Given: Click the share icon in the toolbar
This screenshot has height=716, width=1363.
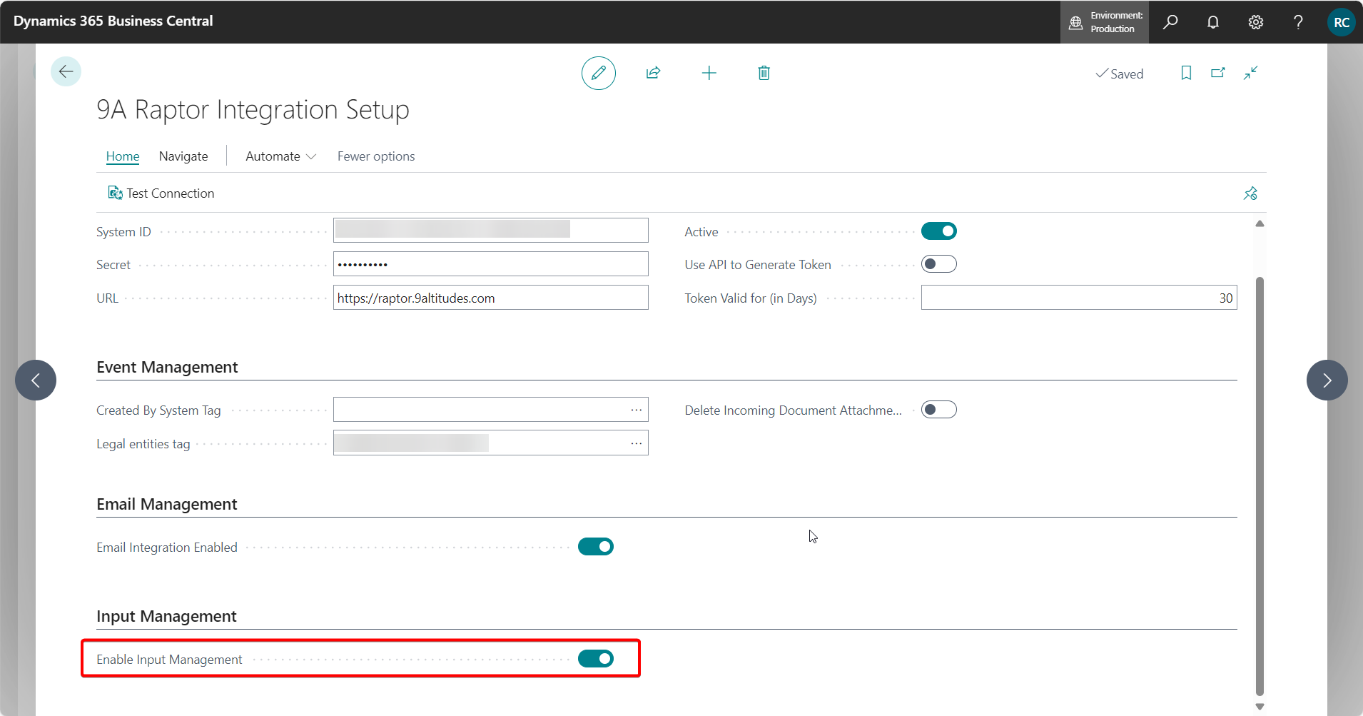Looking at the screenshot, I should point(653,73).
